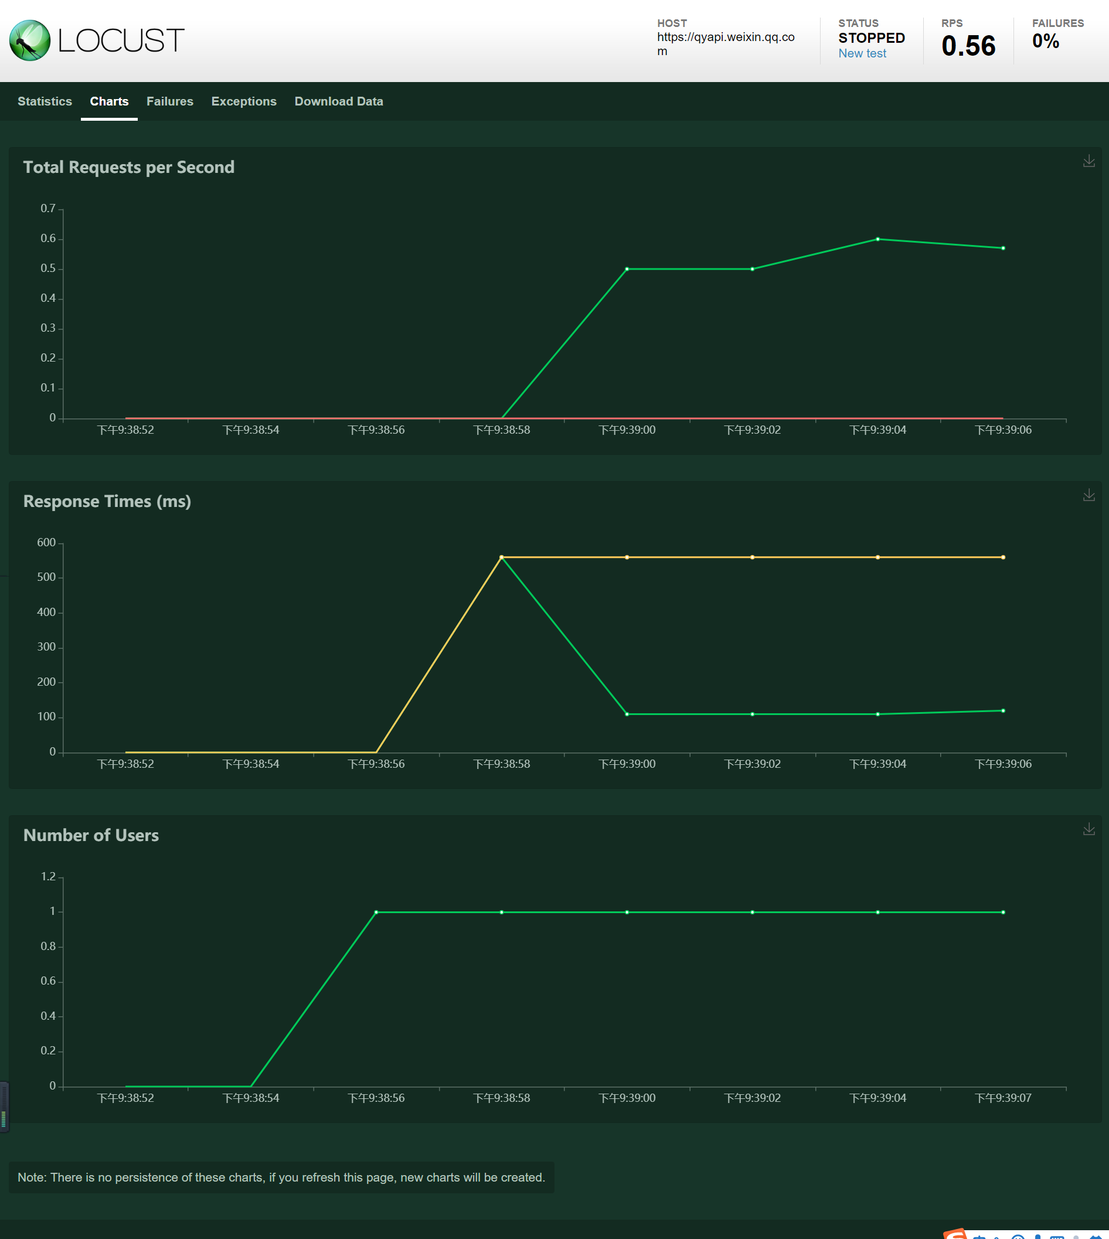
Task: Download the Number of Users chart
Action: click(1088, 829)
